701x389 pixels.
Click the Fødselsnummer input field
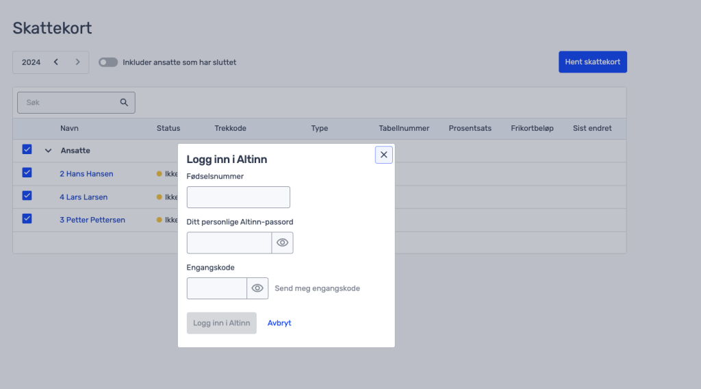[x=238, y=197]
